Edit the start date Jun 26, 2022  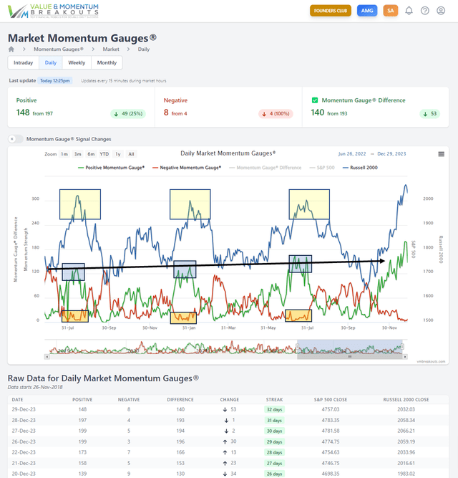pyautogui.click(x=352, y=153)
